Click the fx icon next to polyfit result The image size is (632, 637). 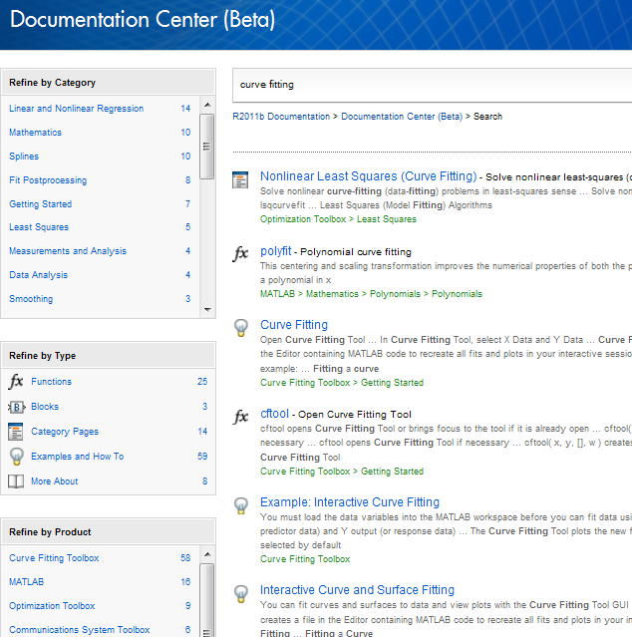click(x=240, y=254)
